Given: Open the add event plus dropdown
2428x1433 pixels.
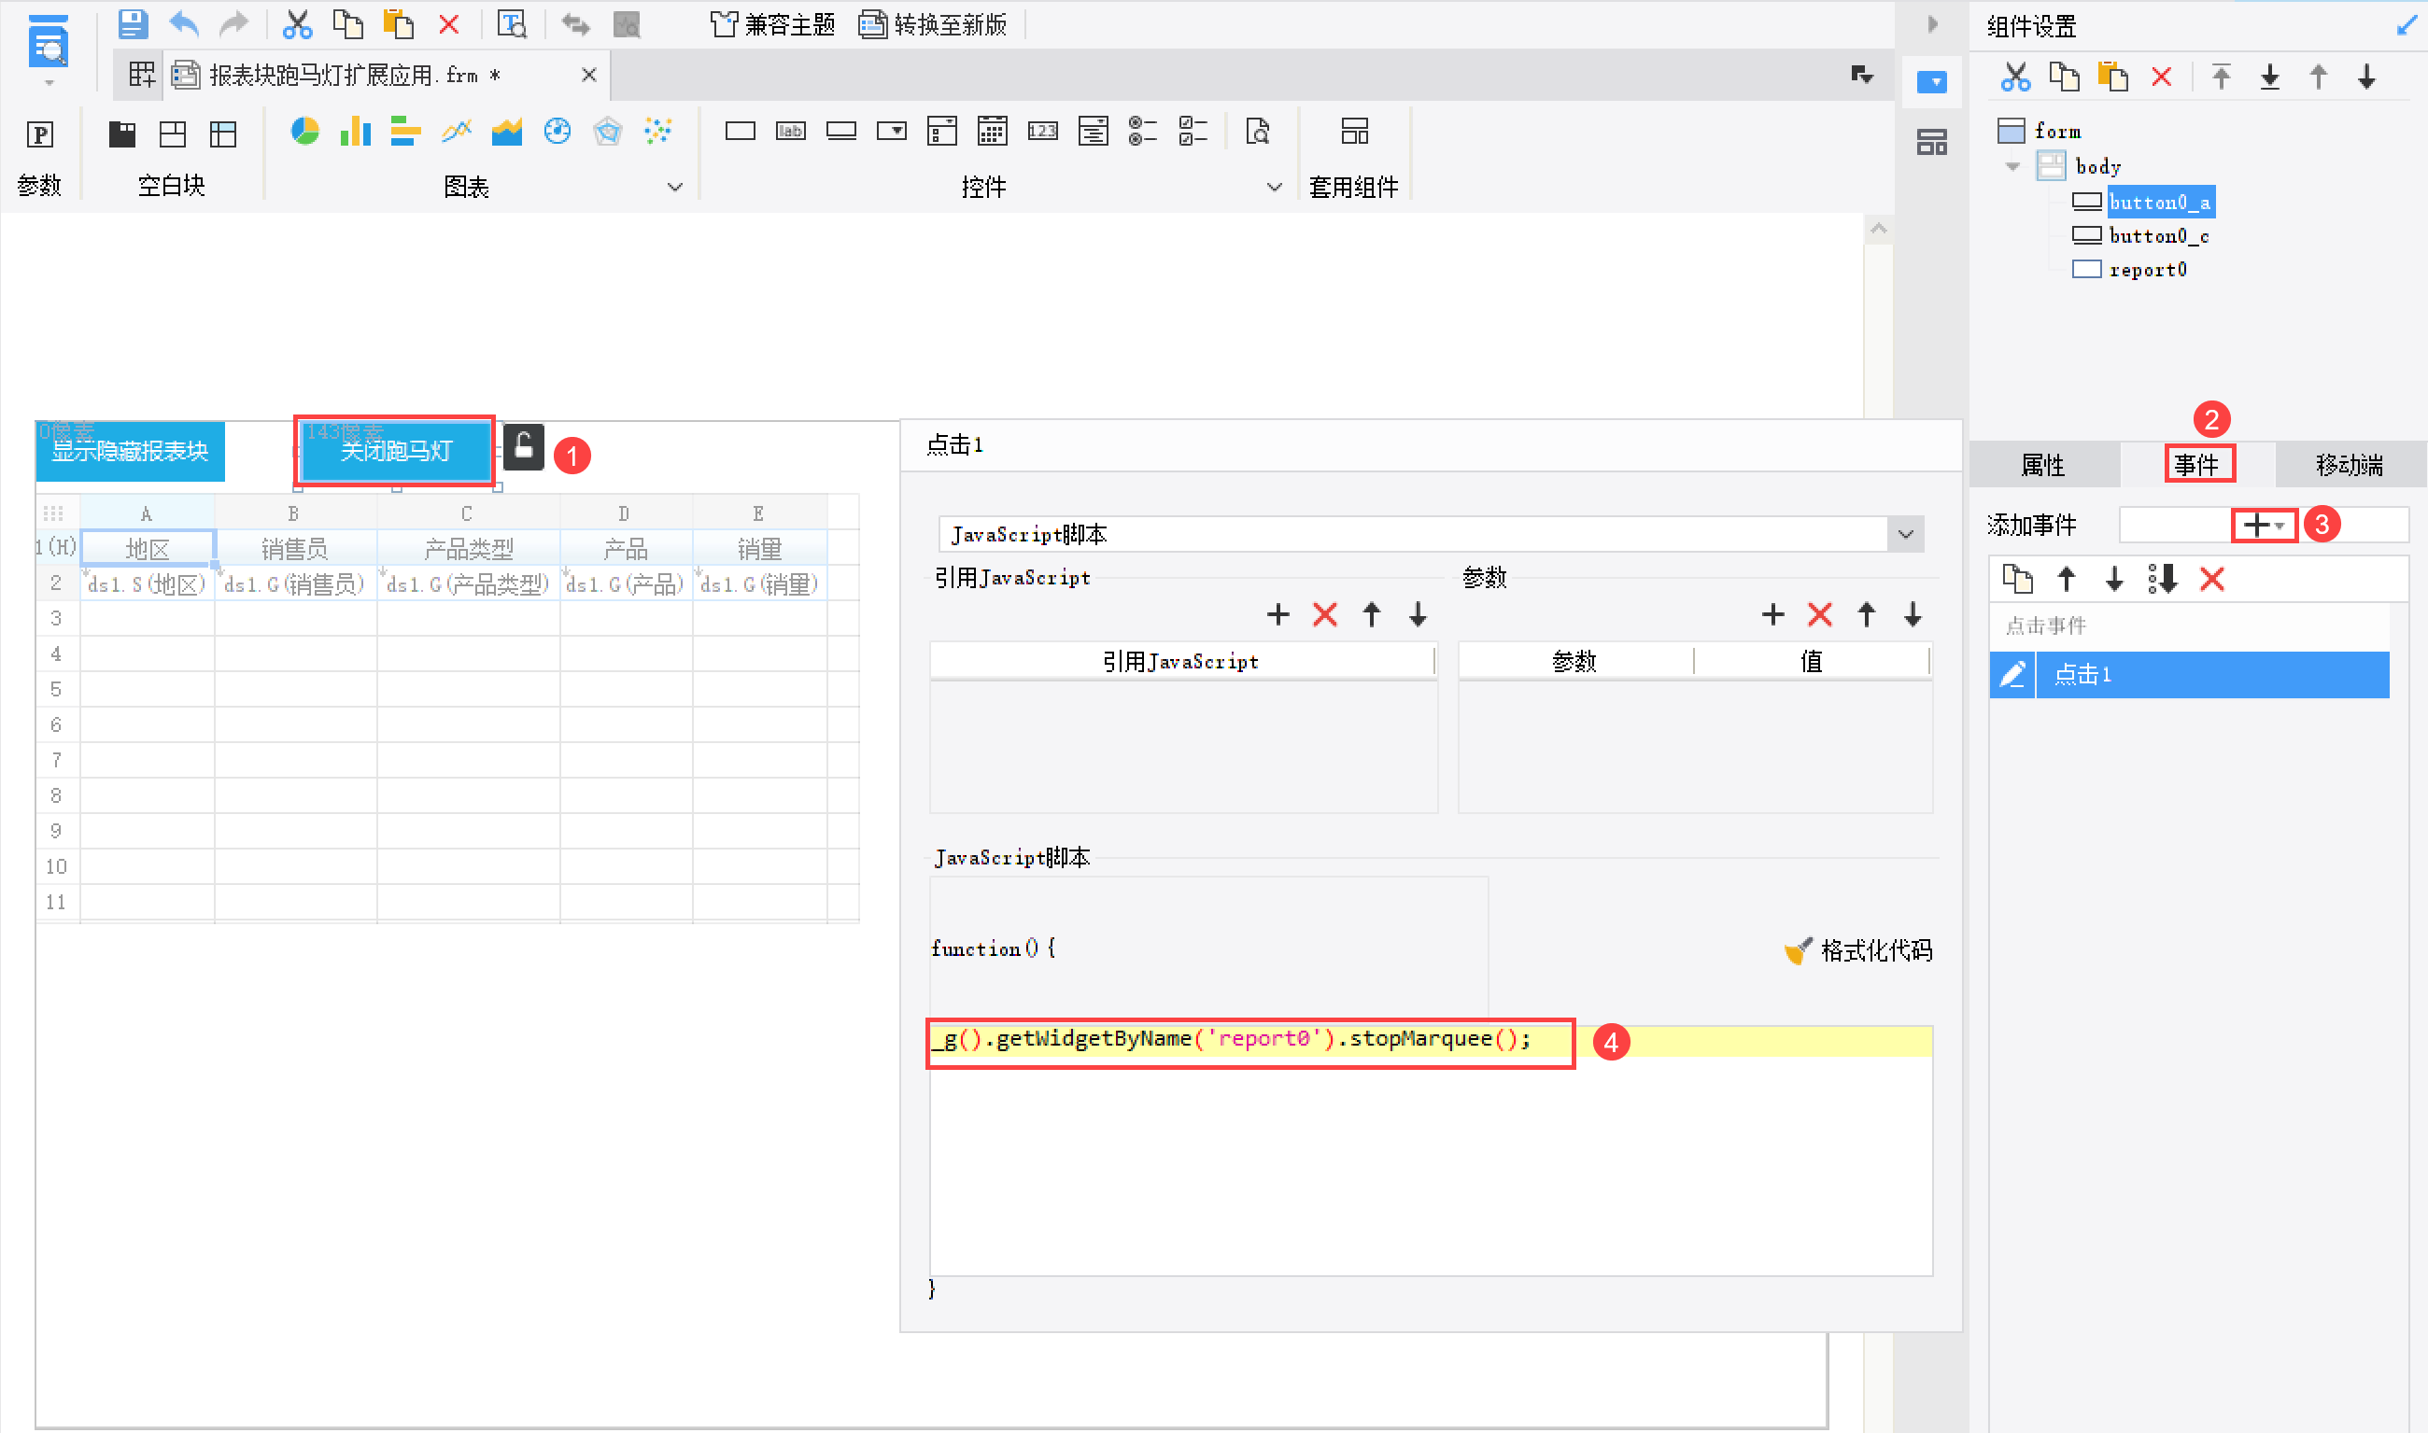Looking at the screenshot, I should (x=2263, y=525).
